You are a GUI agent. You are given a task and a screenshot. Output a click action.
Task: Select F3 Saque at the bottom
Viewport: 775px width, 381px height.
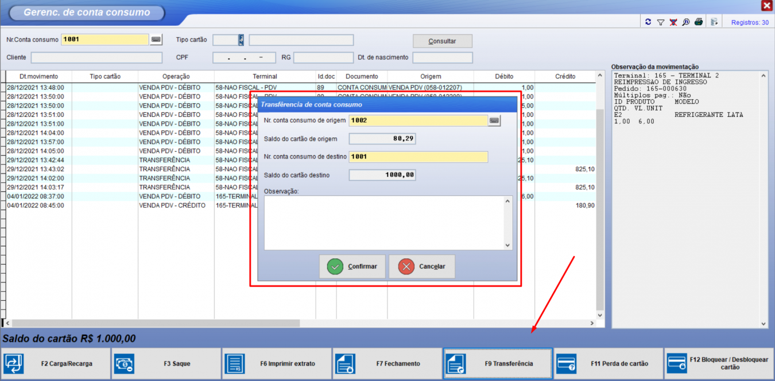pos(166,363)
